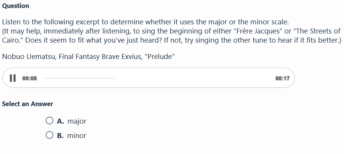Image resolution: width=344 pixels, height=154 pixels.
Task: Select the radio button for answer A
Action: point(49,121)
